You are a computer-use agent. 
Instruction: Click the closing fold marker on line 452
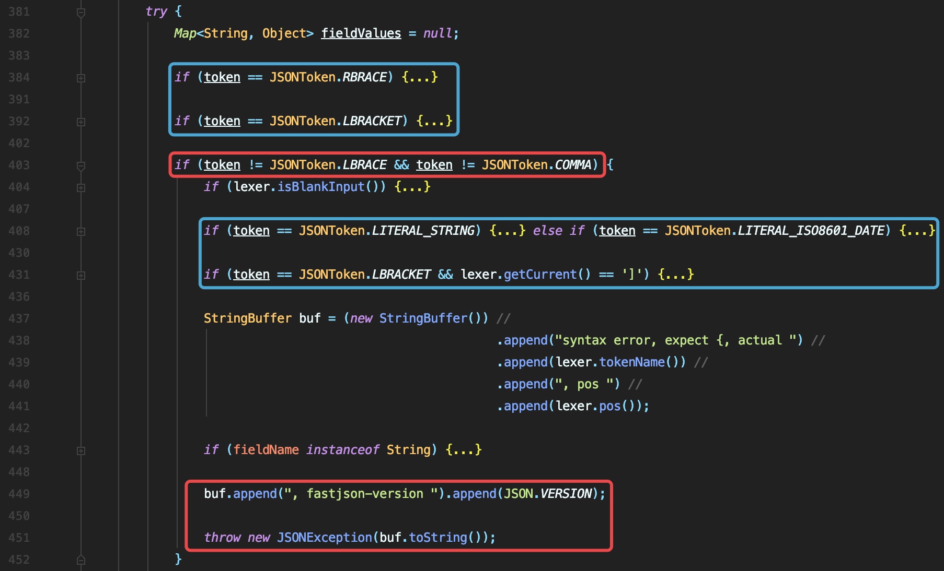tap(81, 560)
